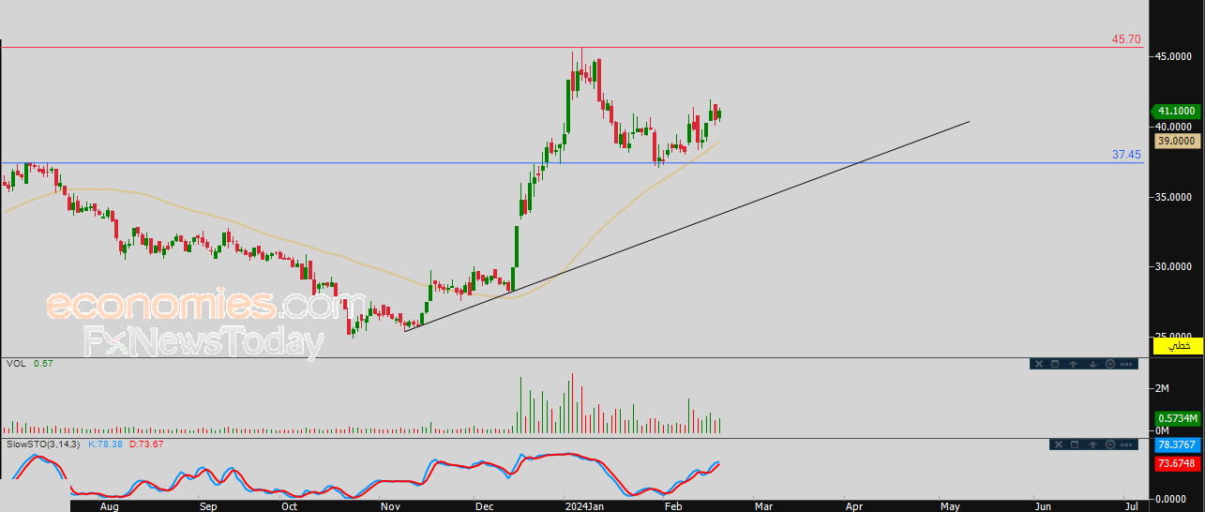Click the K:78.38 stochastic value
This screenshot has height=512, width=1205.
tap(106, 444)
